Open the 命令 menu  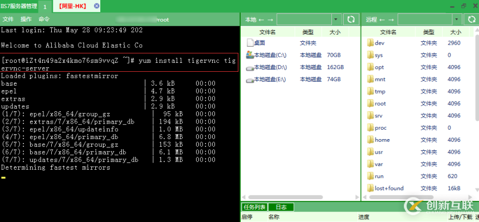[44, 19]
